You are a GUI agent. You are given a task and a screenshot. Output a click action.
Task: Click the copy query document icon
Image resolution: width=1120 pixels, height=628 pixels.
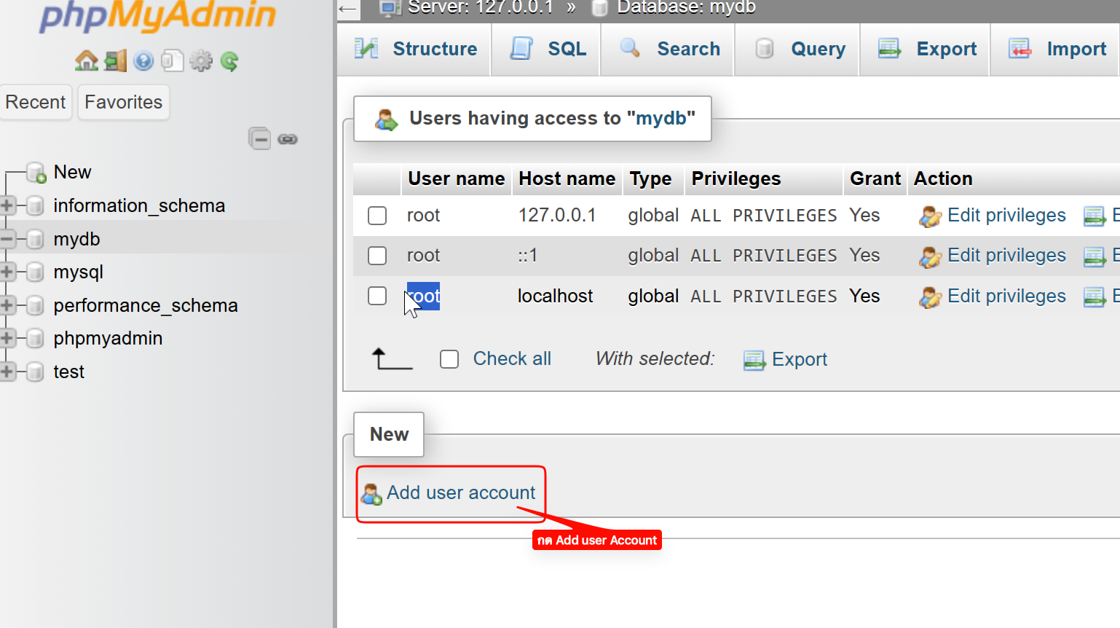click(x=172, y=61)
